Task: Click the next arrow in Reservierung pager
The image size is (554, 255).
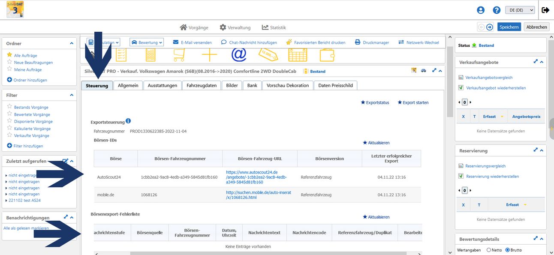Action: [x=470, y=190]
